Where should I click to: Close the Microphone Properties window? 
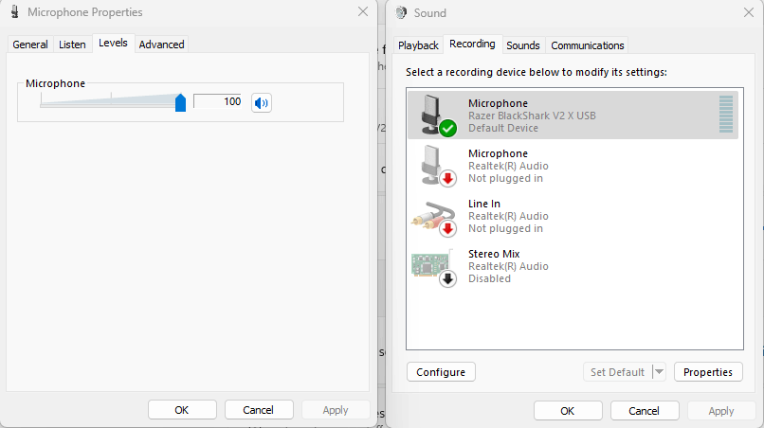point(363,11)
